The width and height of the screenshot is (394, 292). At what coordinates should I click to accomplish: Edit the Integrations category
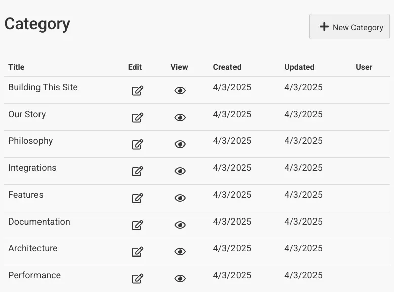tap(137, 171)
